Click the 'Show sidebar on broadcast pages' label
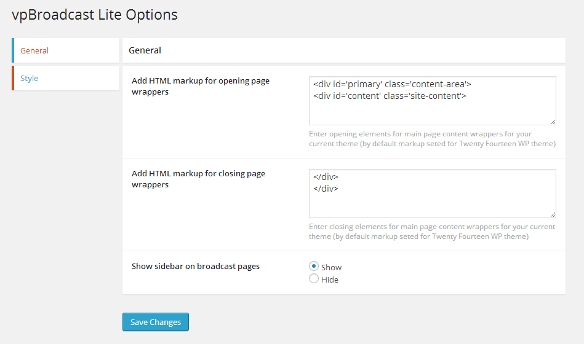Screen dimensions: 584x344 (196, 266)
